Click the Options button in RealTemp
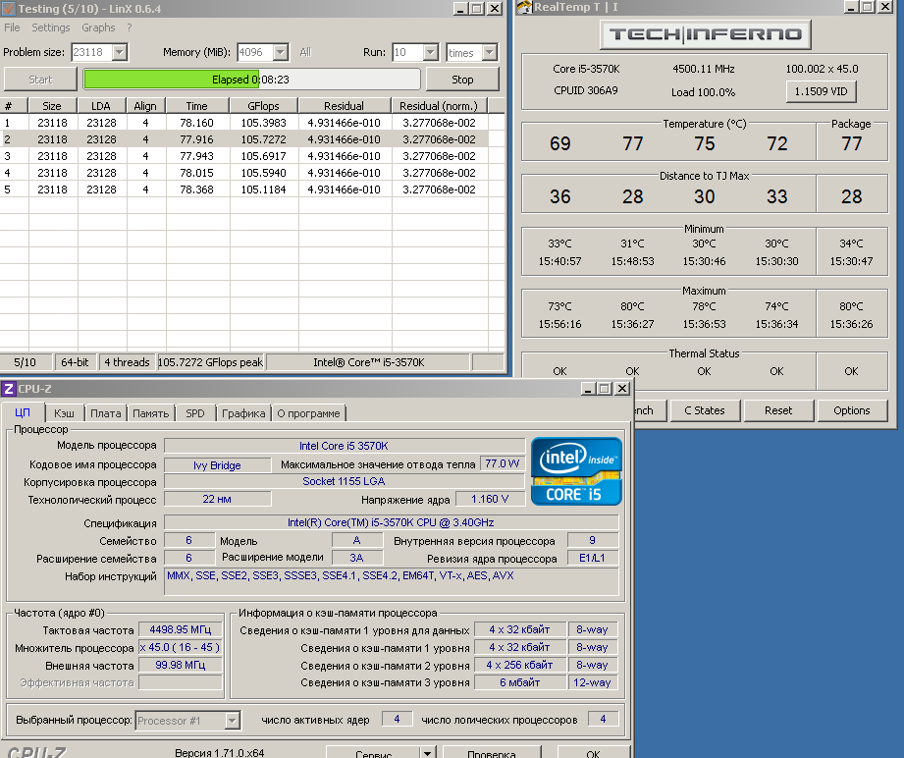The height and width of the screenshot is (758, 904). (x=852, y=410)
